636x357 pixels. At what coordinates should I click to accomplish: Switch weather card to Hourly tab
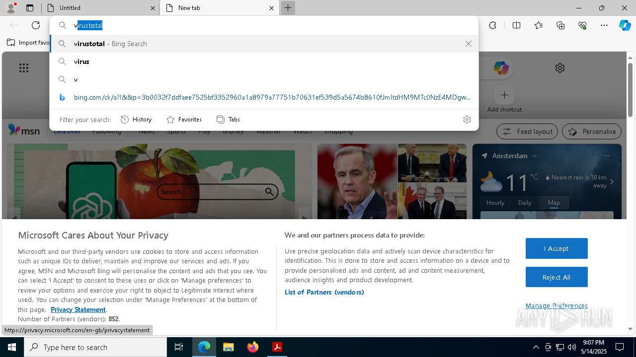[495, 203]
